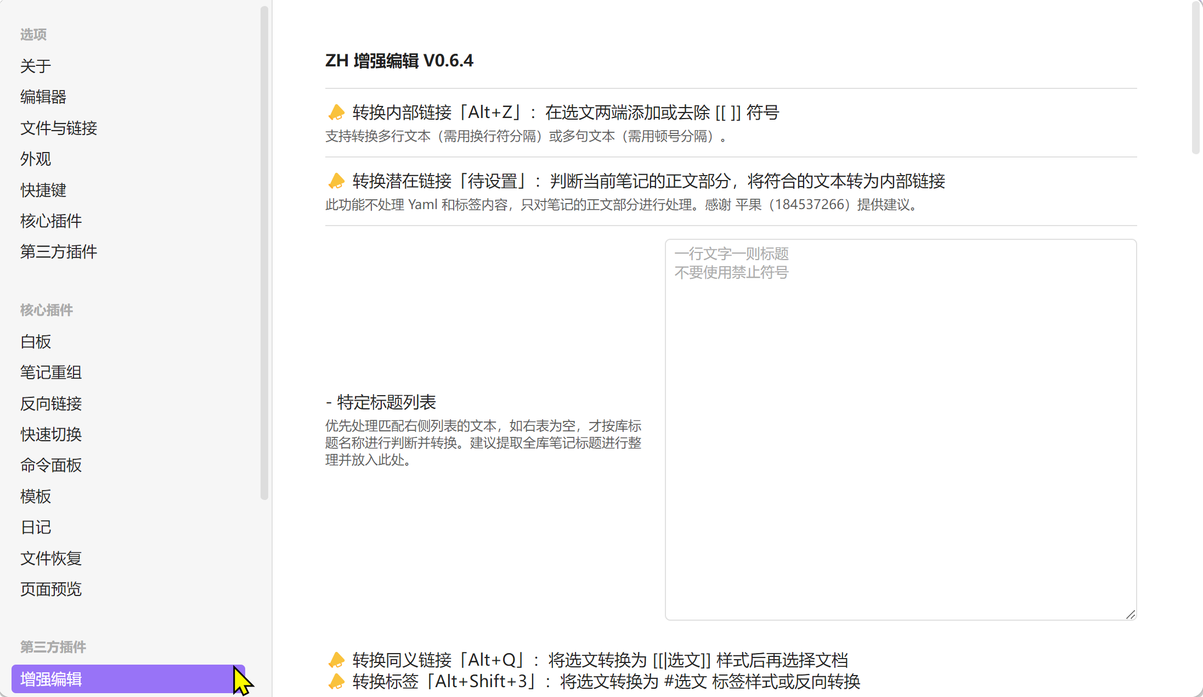The width and height of the screenshot is (1203, 697).
Task: Open 白板 core plugin settings
Action: click(x=36, y=341)
